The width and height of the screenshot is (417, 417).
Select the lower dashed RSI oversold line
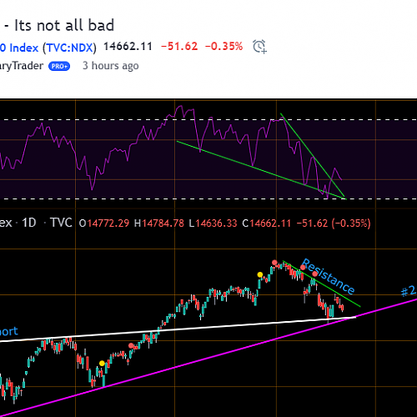coord(208,198)
